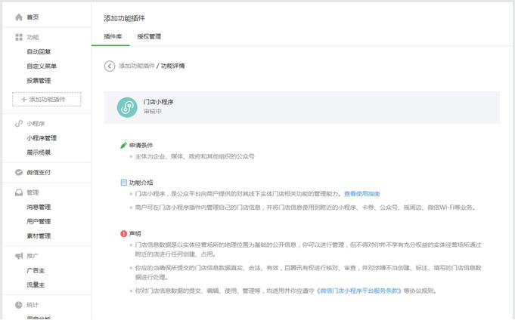Click the pie chart icon beside 统计
Viewport: 515px width, 320px height.
click(19, 305)
